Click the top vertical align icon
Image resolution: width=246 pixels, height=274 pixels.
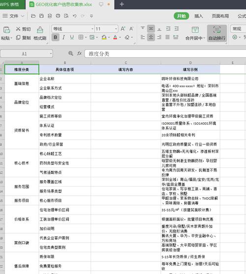click(143, 28)
